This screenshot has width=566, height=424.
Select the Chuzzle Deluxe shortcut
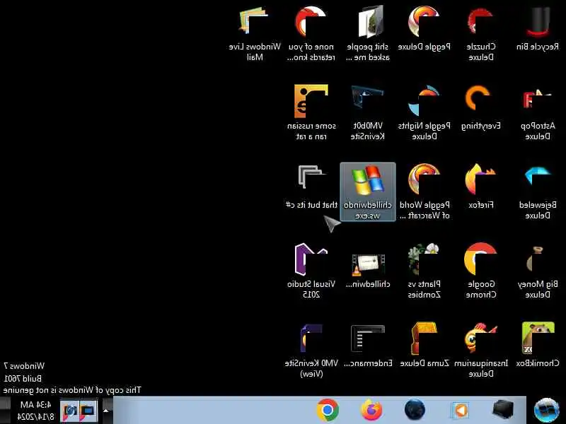pyautogui.click(x=481, y=33)
